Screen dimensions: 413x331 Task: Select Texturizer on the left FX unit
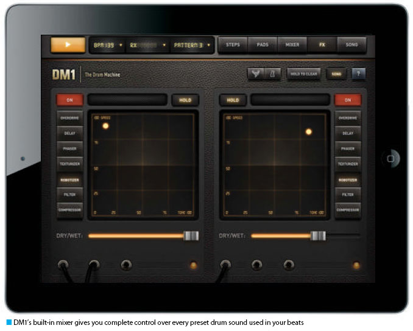pyautogui.click(x=69, y=164)
